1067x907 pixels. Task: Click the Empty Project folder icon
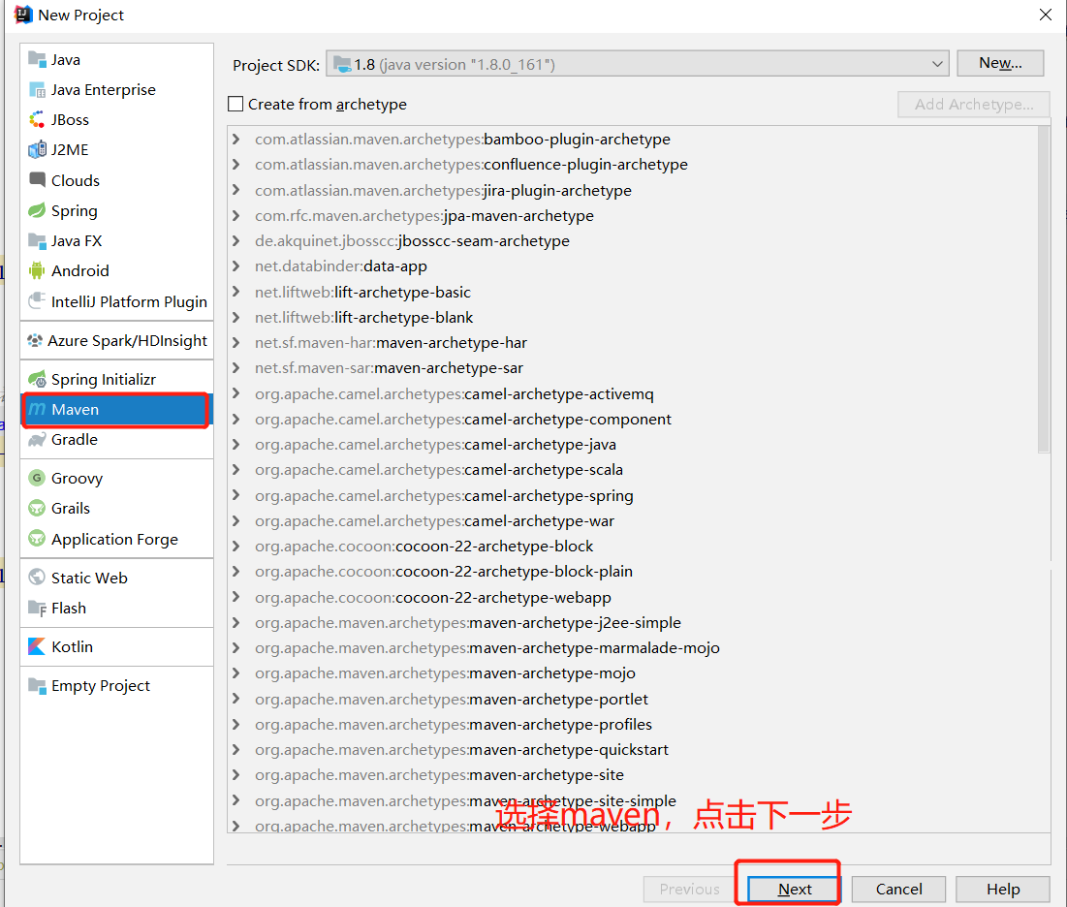pyautogui.click(x=37, y=685)
